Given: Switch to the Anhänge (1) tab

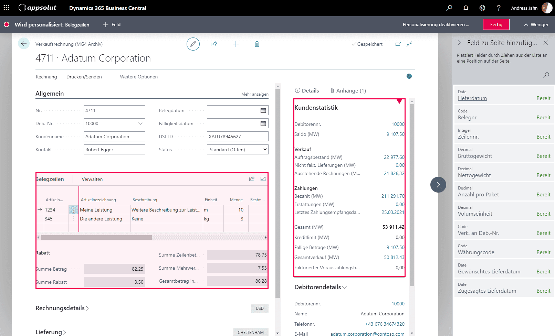Looking at the screenshot, I should (348, 91).
